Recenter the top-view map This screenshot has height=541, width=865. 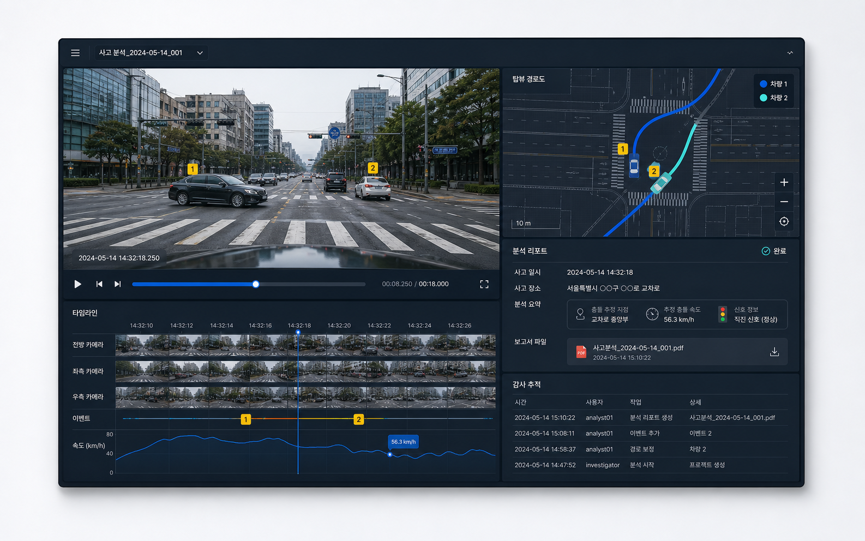784,221
